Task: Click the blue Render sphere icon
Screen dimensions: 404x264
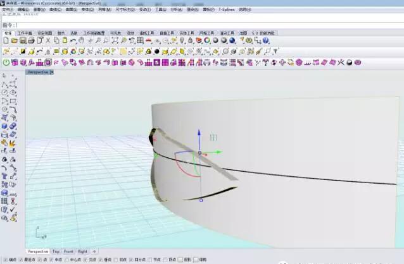Action: (x=232, y=40)
